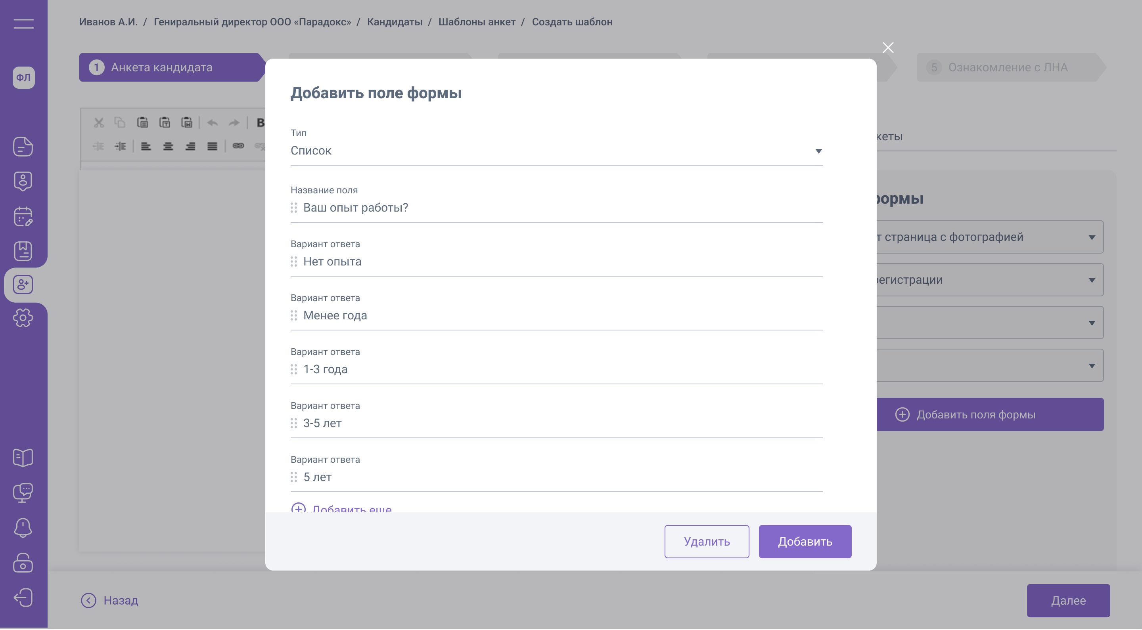Click the padlock icon in sidebar

pyautogui.click(x=23, y=563)
